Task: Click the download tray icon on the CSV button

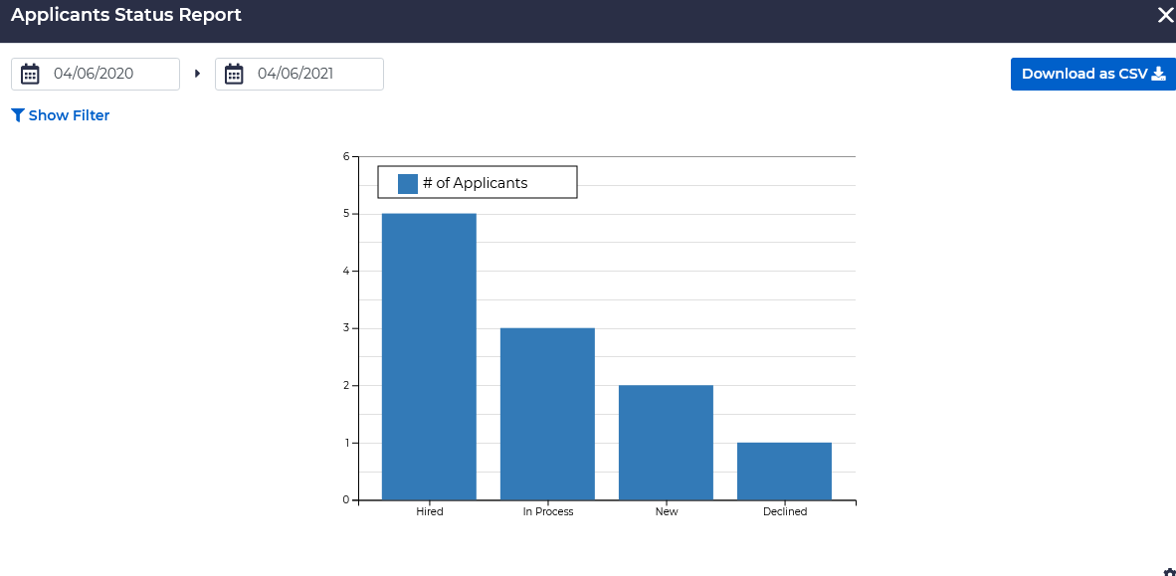Action: click(x=1158, y=74)
